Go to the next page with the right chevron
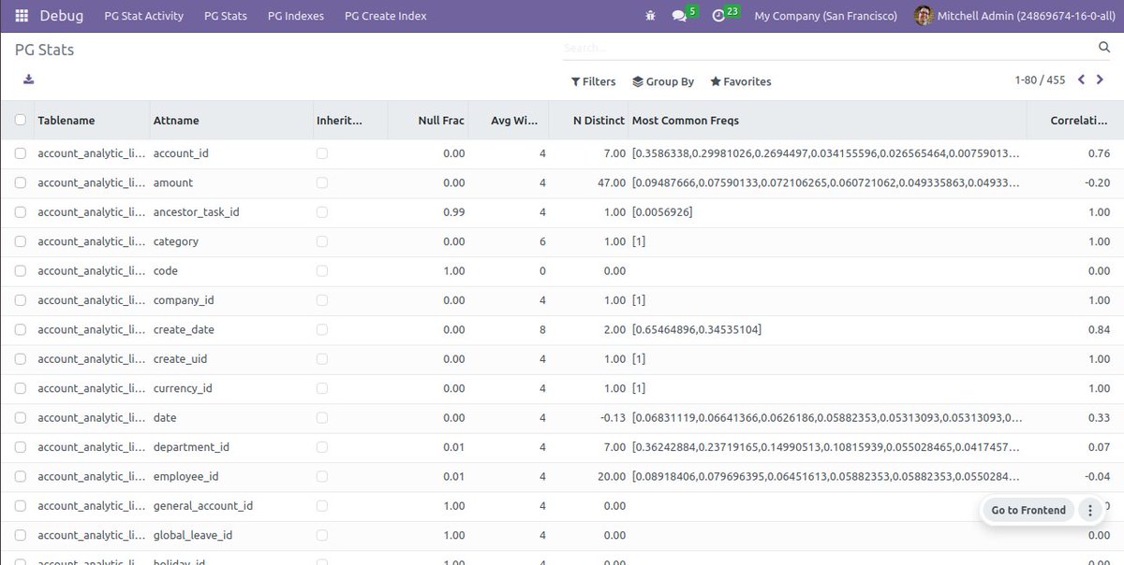The image size is (1124, 565). pos(1101,80)
